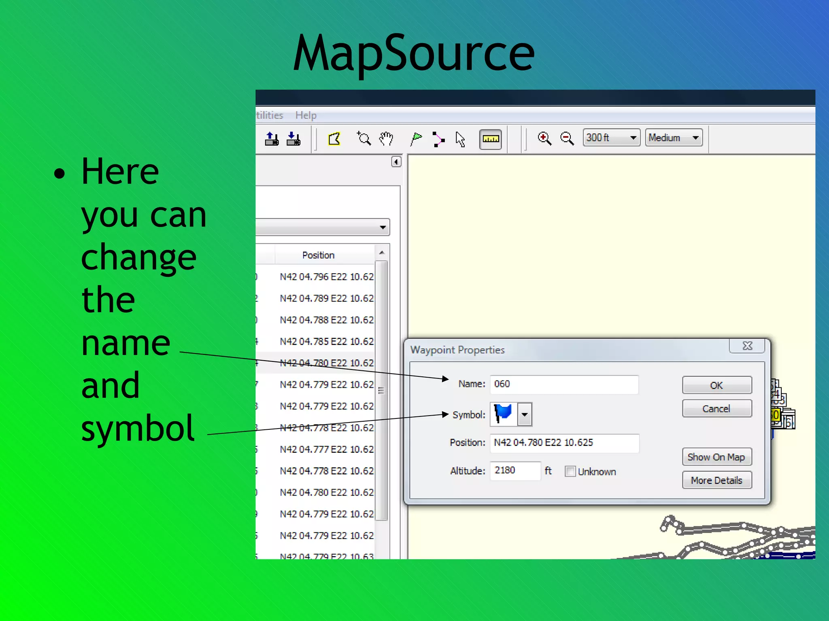Click the Cancel button
Screen dimensions: 829x621
pyautogui.click(x=716, y=408)
